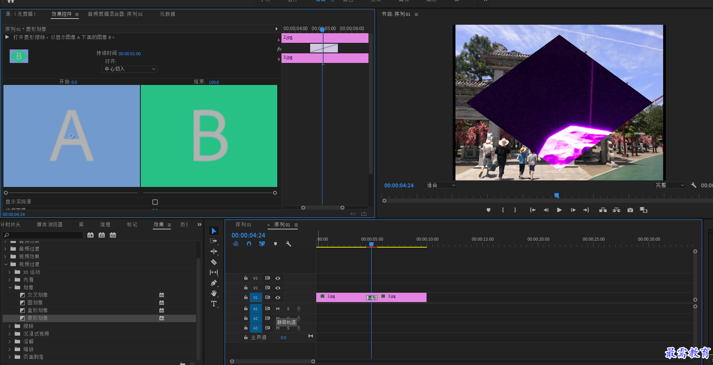
Task: Step back one frame in the Program monitor
Action: (546, 210)
